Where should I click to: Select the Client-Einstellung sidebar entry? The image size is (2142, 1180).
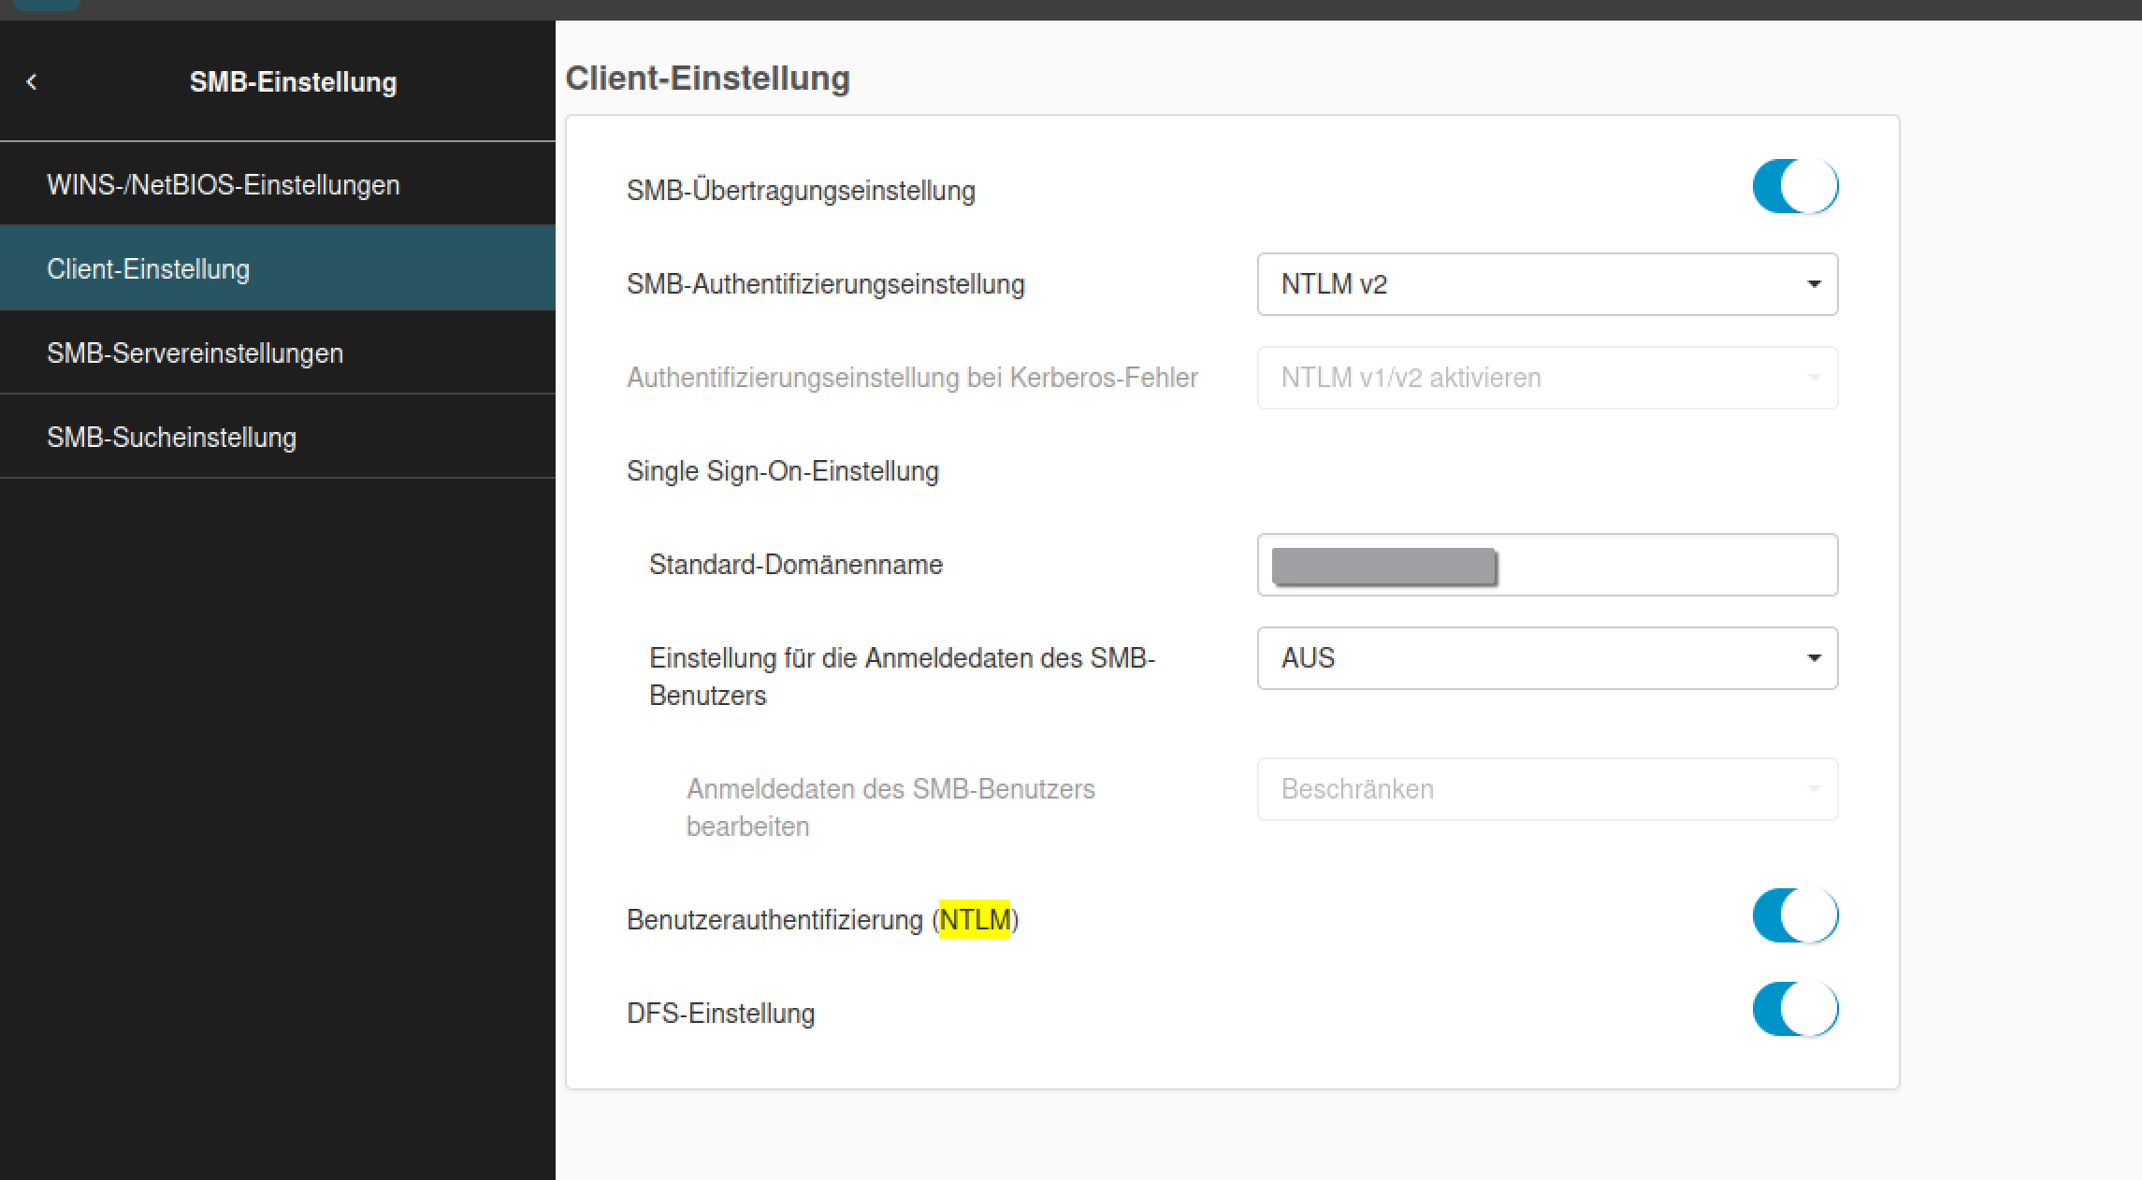[148, 269]
